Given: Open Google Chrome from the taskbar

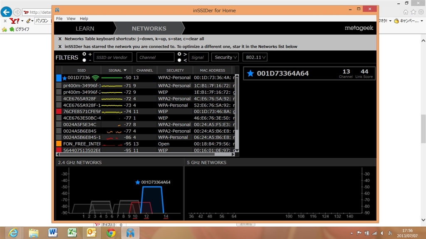Looking at the screenshot, I should 111,233.
